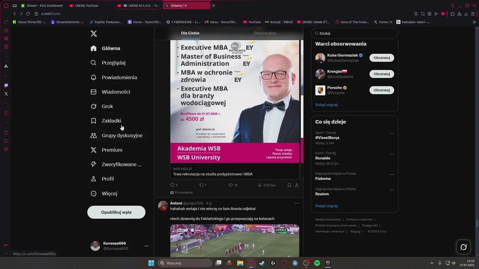
Task: Click Pokaż więcej under Co się dzieje
Action: [326, 206]
